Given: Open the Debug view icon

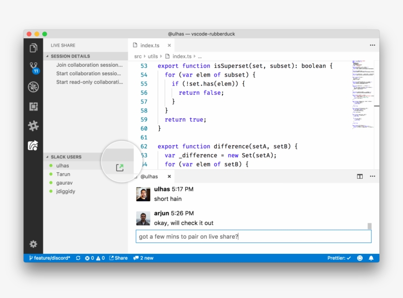Looking at the screenshot, I should tap(33, 87).
